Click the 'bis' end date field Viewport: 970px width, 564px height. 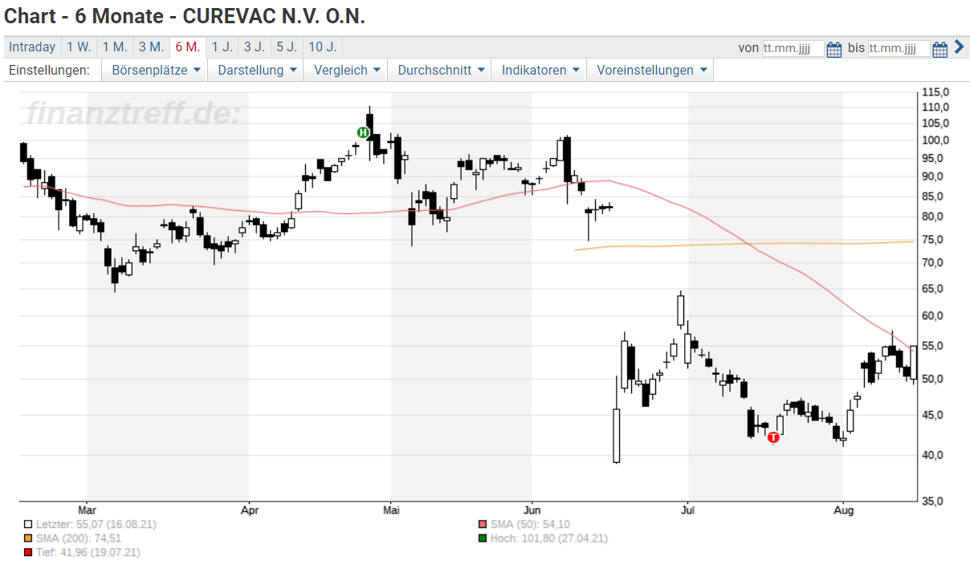[x=899, y=48]
